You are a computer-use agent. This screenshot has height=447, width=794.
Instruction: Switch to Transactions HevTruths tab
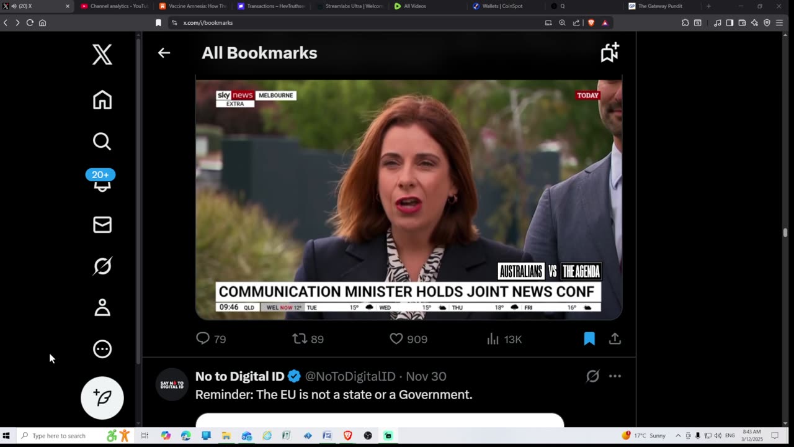[x=271, y=6]
